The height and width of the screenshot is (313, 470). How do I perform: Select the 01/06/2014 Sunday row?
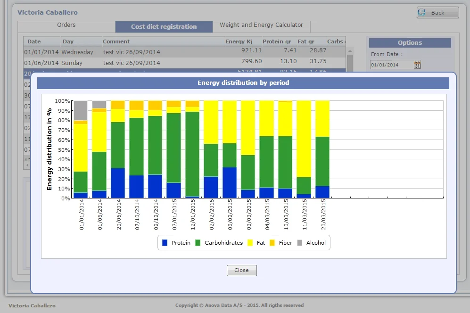point(141,63)
